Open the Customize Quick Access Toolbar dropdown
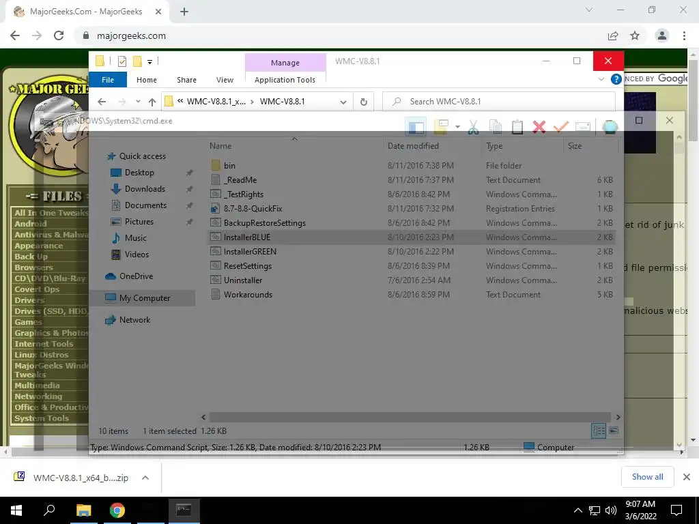Image resolution: width=699 pixels, height=524 pixels. [149, 62]
